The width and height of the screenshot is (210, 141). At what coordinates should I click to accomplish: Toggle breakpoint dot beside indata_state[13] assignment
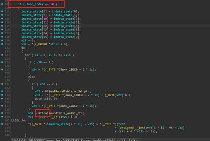click(2, 29)
